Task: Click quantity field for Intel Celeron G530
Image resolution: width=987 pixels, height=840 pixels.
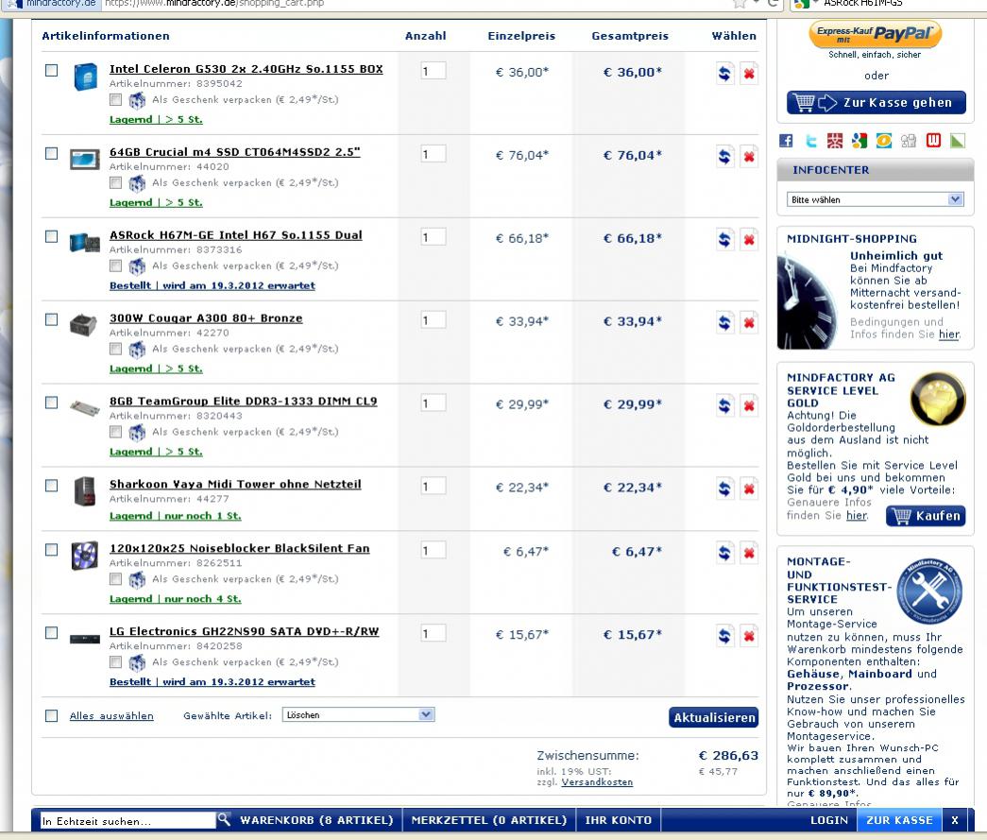Action: (x=434, y=71)
